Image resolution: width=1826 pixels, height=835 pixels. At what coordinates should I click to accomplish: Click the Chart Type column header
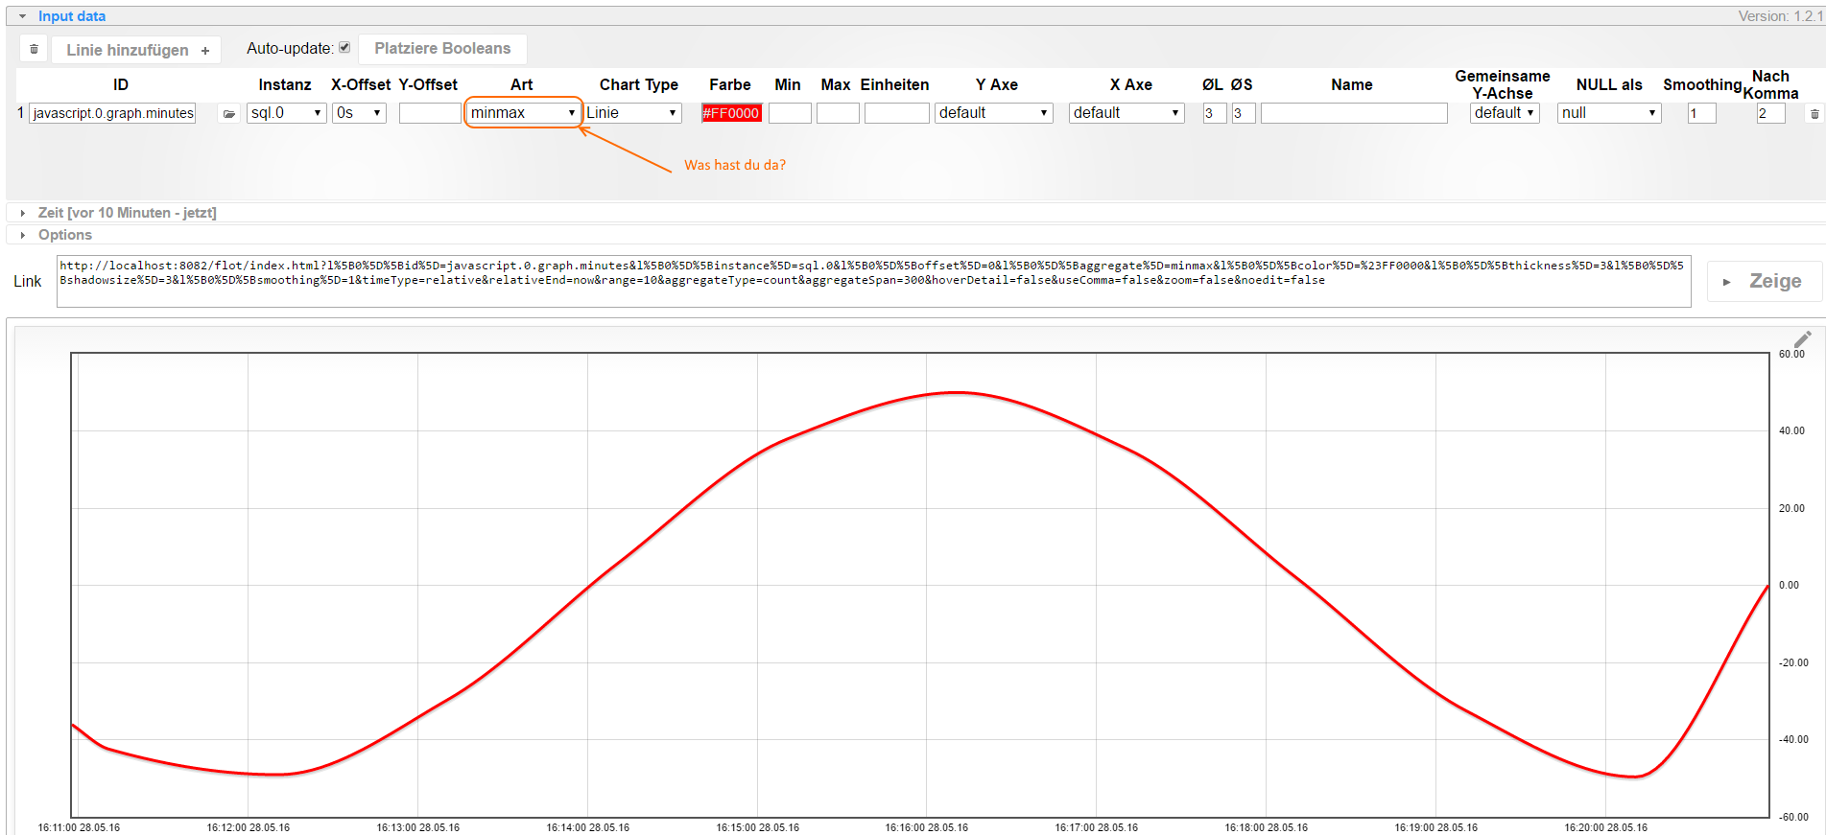pos(639,84)
